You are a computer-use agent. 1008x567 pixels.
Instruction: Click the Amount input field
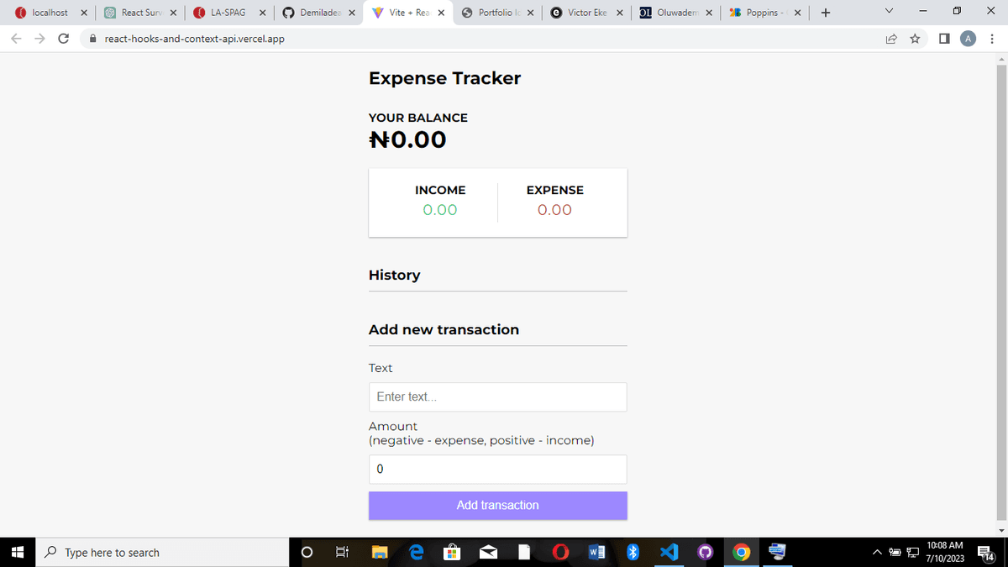497,469
